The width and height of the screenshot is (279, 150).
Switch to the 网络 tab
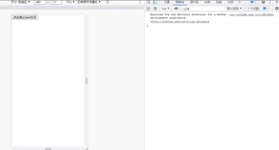[x=207, y=2]
